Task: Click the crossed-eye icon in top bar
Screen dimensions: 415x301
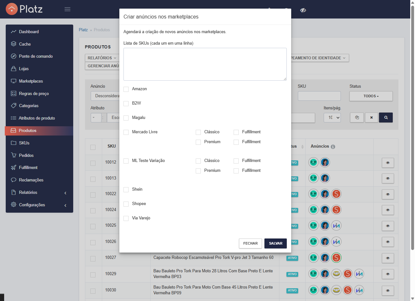Action: click(x=303, y=10)
